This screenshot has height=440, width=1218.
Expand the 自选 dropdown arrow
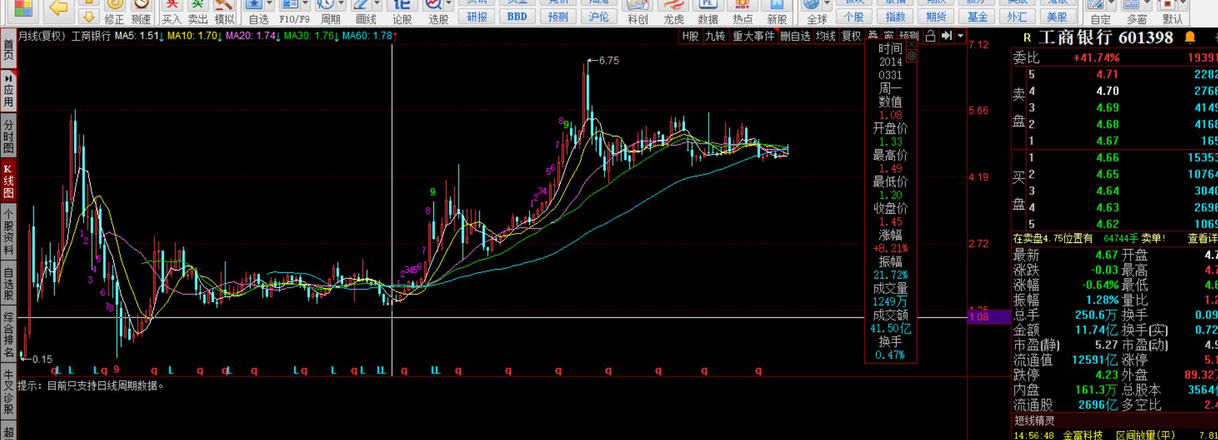pyautogui.click(x=269, y=5)
